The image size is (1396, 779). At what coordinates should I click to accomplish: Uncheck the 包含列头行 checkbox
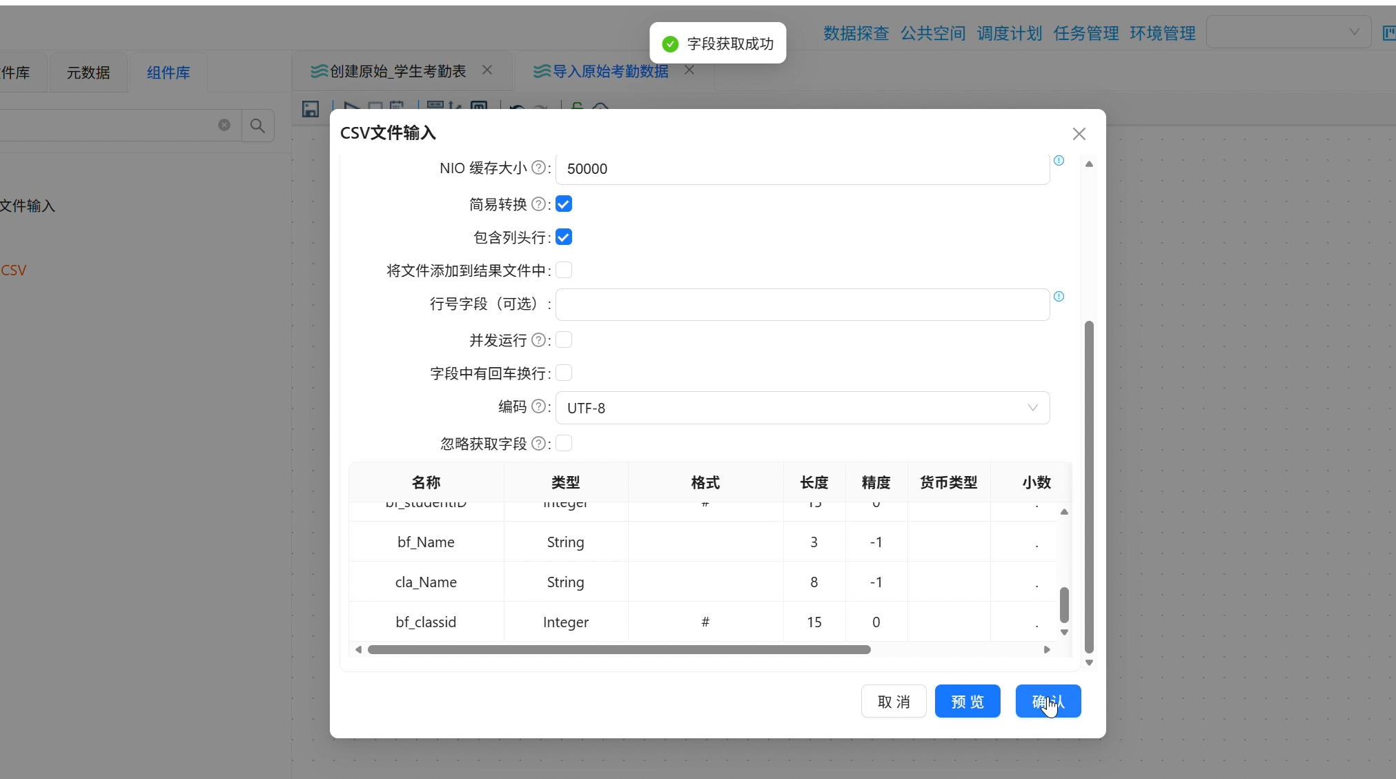coord(564,237)
